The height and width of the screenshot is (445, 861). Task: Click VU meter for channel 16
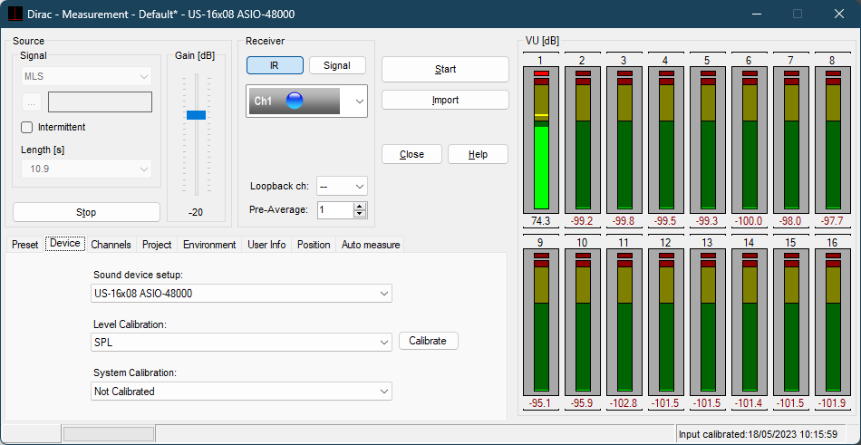pos(833,322)
